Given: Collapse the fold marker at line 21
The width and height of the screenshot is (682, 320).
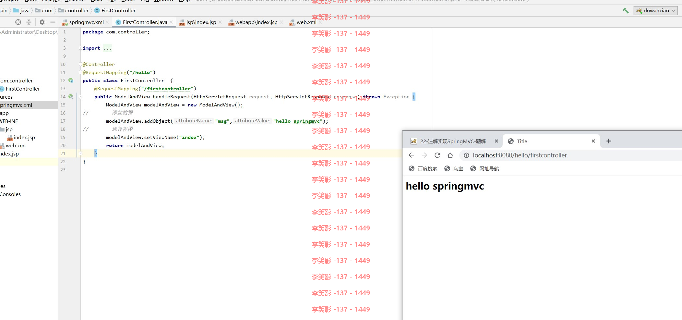Looking at the screenshot, I should (80, 154).
